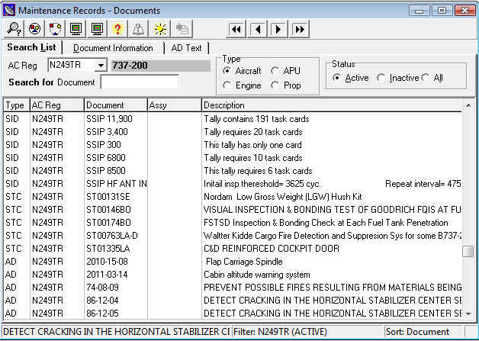Go to previous record with left arrow

[257, 29]
